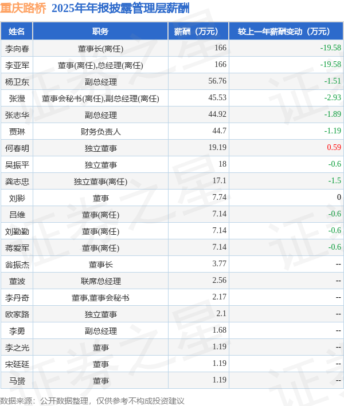The height and width of the screenshot is (406, 344).
Task: Click salary value 56.76
Action: [x=217, y=81]
